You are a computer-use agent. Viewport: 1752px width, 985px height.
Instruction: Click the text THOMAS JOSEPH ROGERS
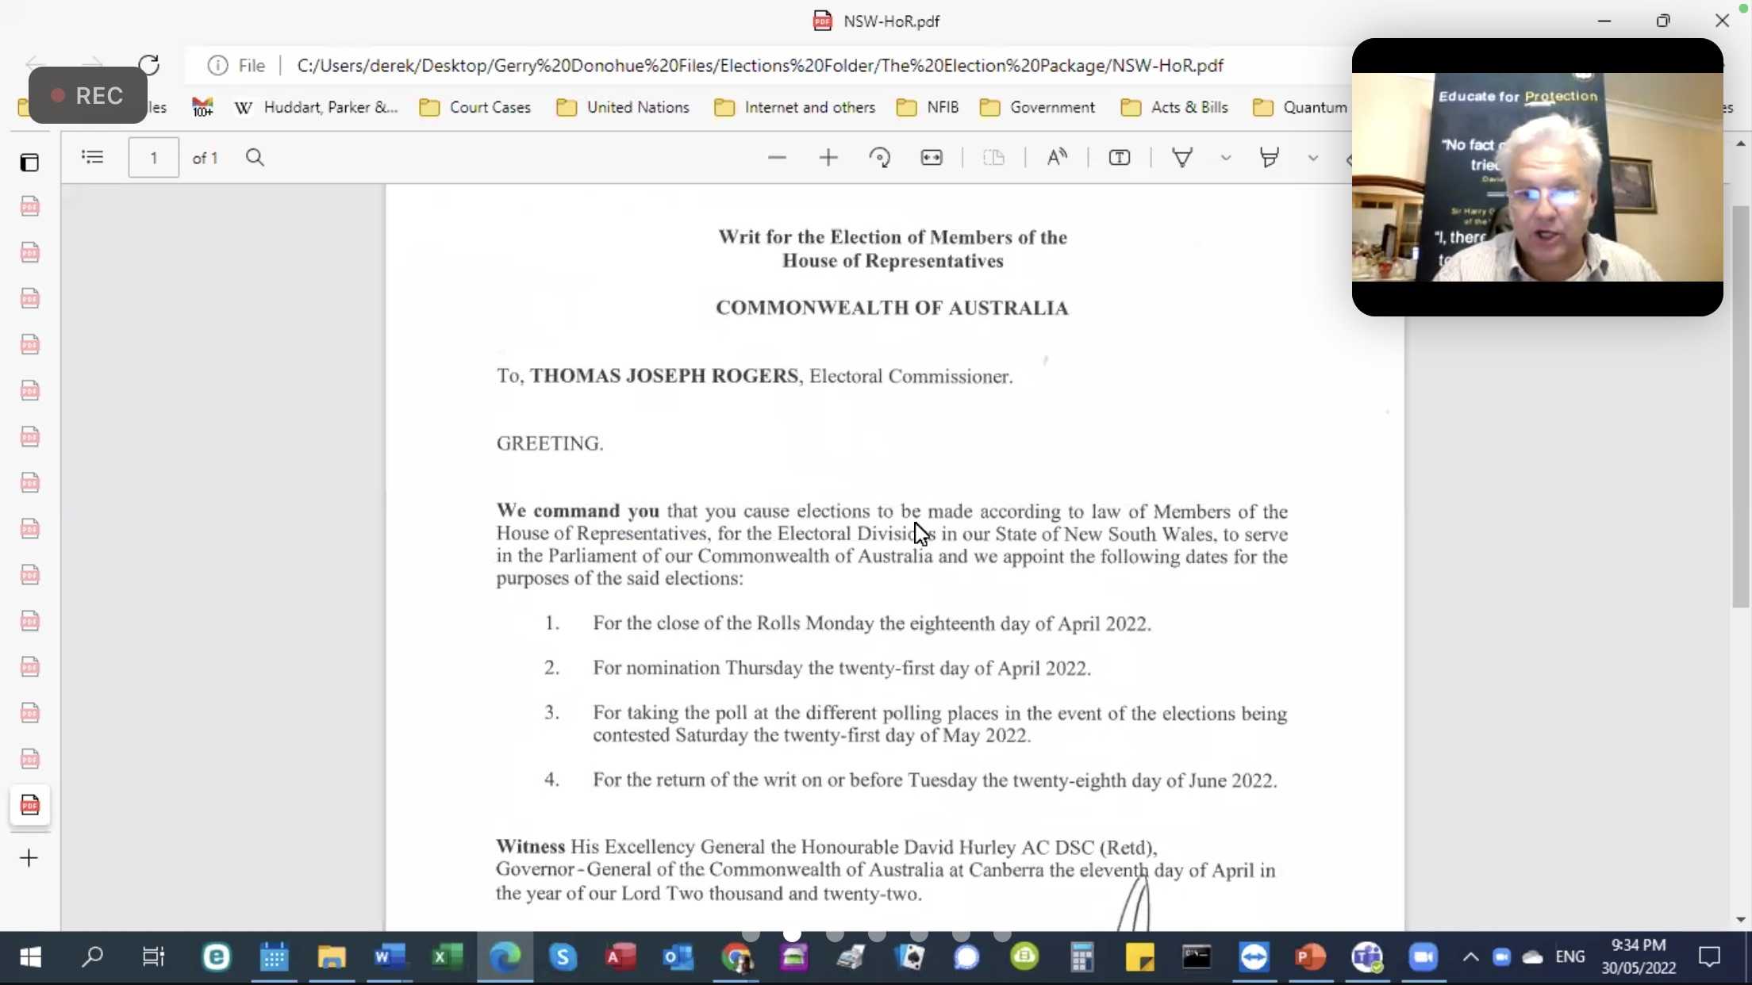pos(664,376)
